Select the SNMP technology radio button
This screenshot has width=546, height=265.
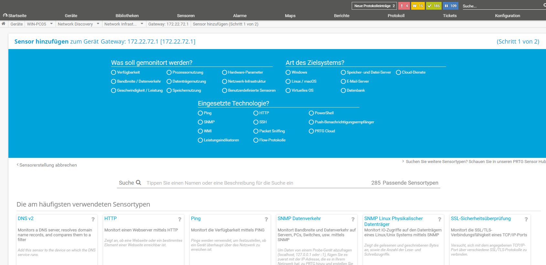click(x=200, y=122)
